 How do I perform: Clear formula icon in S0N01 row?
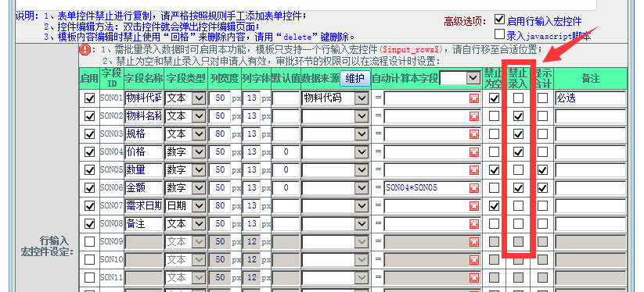(474, 98)
